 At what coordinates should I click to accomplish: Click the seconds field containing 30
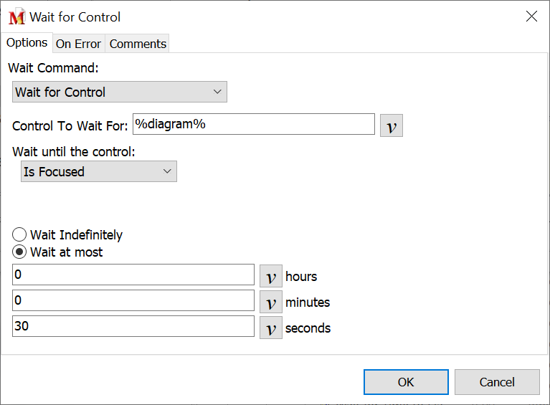coord(133,327)
